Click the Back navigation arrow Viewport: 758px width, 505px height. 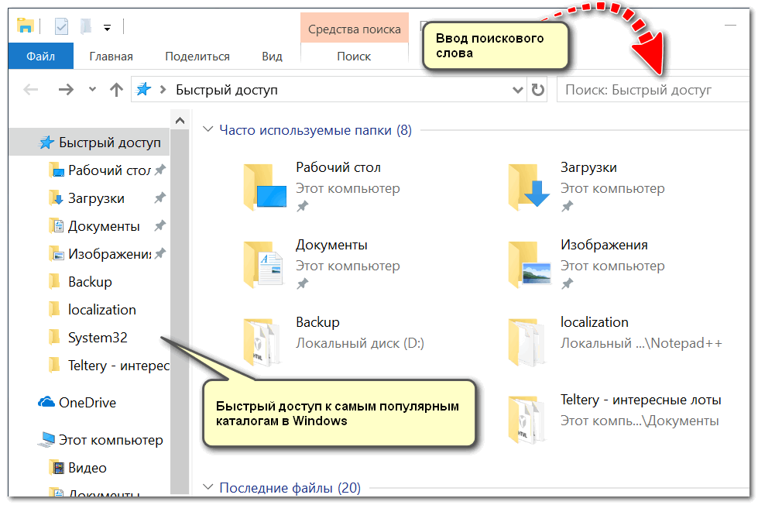[x=31, y=90]
